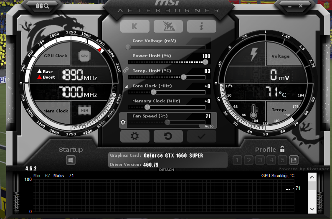Click the GPU temperature monitoring graph

click(x=163, y=196)
